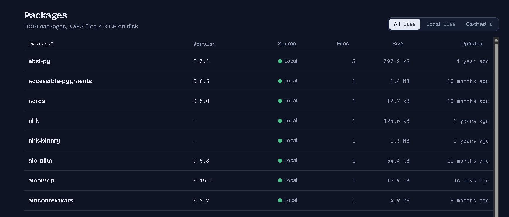
Task: Open the acres package row
Action: point(259,101)
